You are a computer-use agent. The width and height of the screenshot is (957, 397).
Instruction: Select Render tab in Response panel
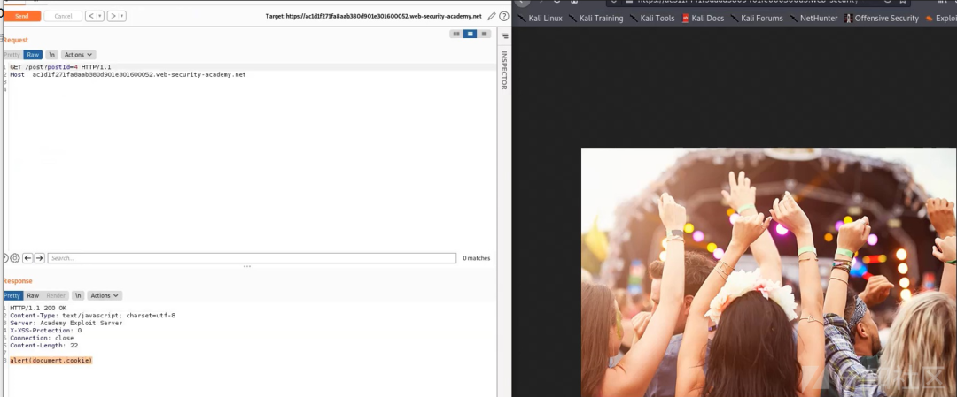(x=56, y=296)
